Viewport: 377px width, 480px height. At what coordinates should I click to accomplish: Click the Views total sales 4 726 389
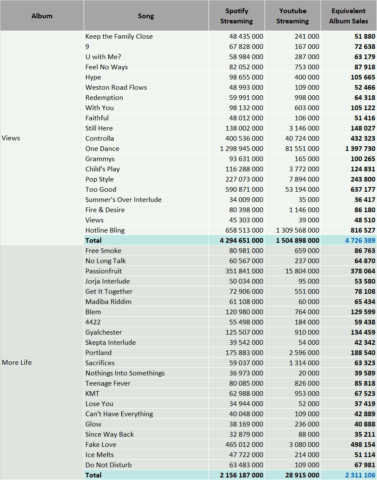coord(360,240)
